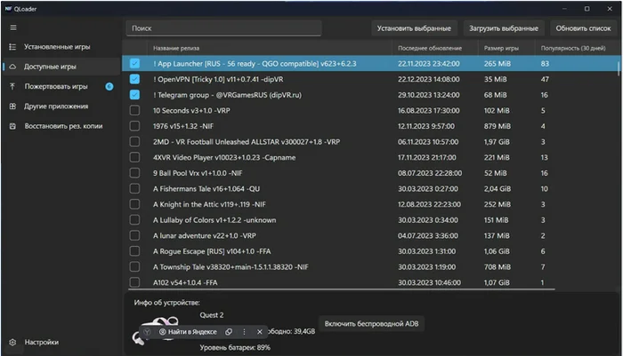Select A Rogue Escape [RUS] release name
623x356 pixels.
(x=212, y=251)
